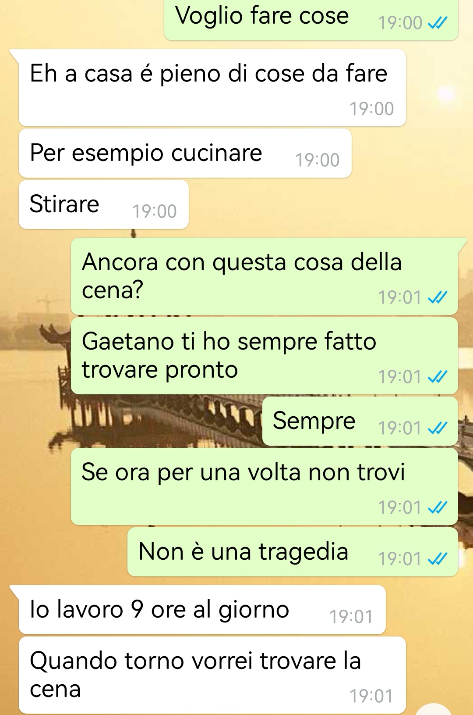Click read ticks on the 'Gaetano' message

(x=438, y=377)
